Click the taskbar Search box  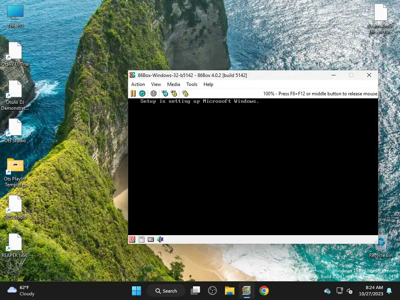coord(166,291)
